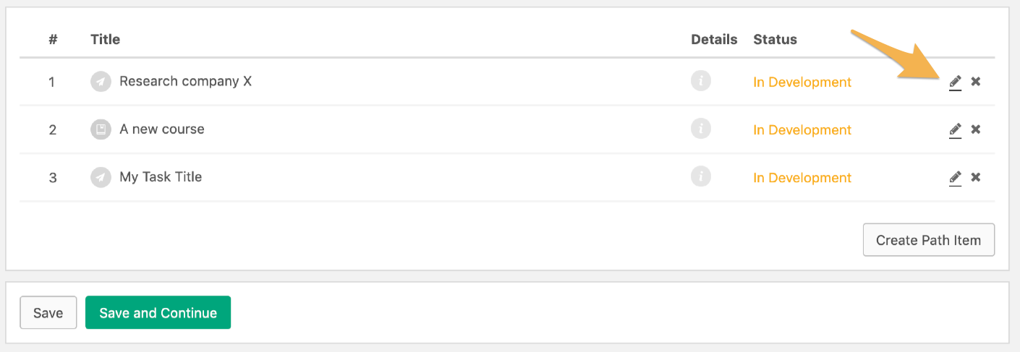Click the Create Path Item button

pos(929,240)
